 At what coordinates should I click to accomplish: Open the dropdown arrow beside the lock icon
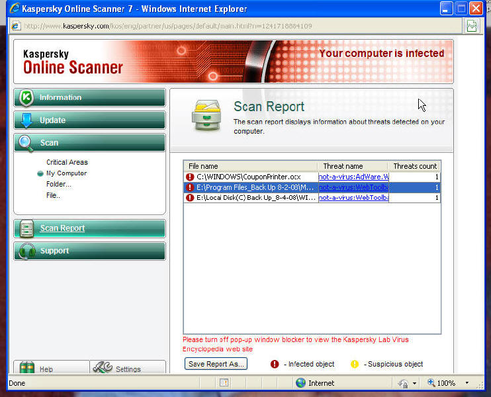tap(414, 383)
